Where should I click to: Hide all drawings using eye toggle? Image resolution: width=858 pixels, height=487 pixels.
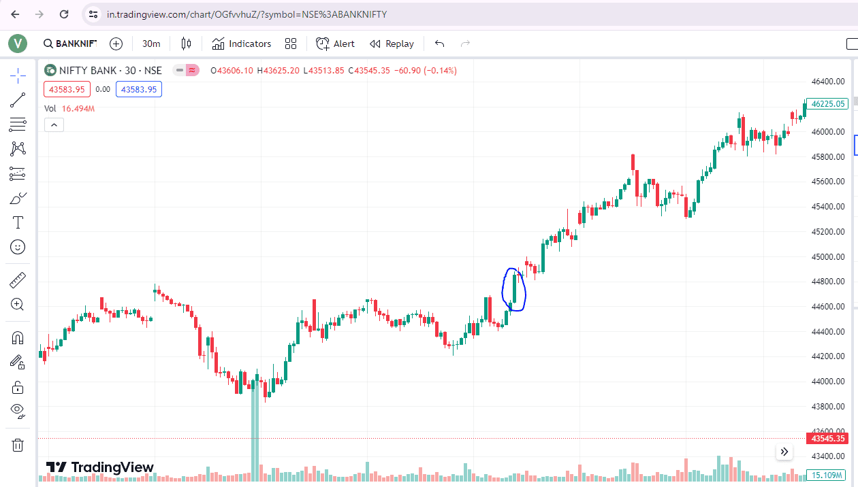coord(18,411)
